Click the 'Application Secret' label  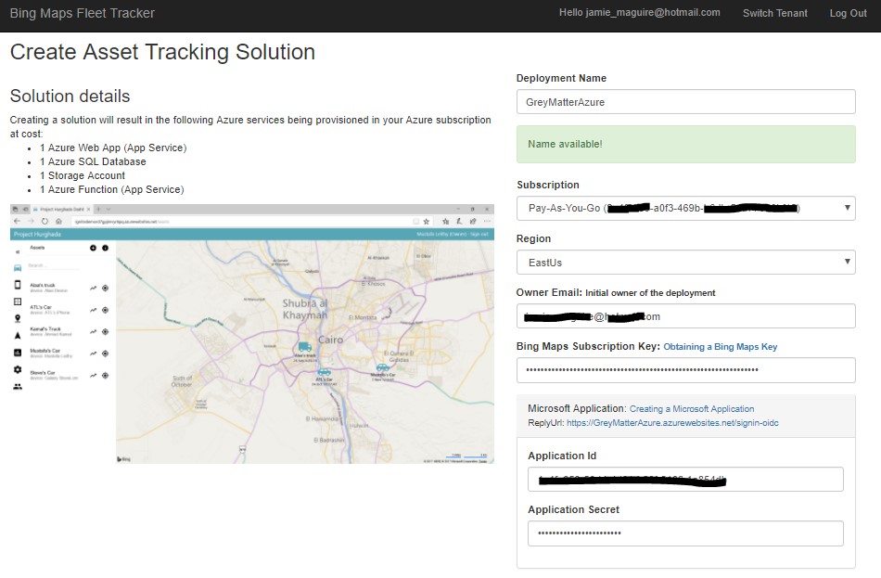click(574, 509)
